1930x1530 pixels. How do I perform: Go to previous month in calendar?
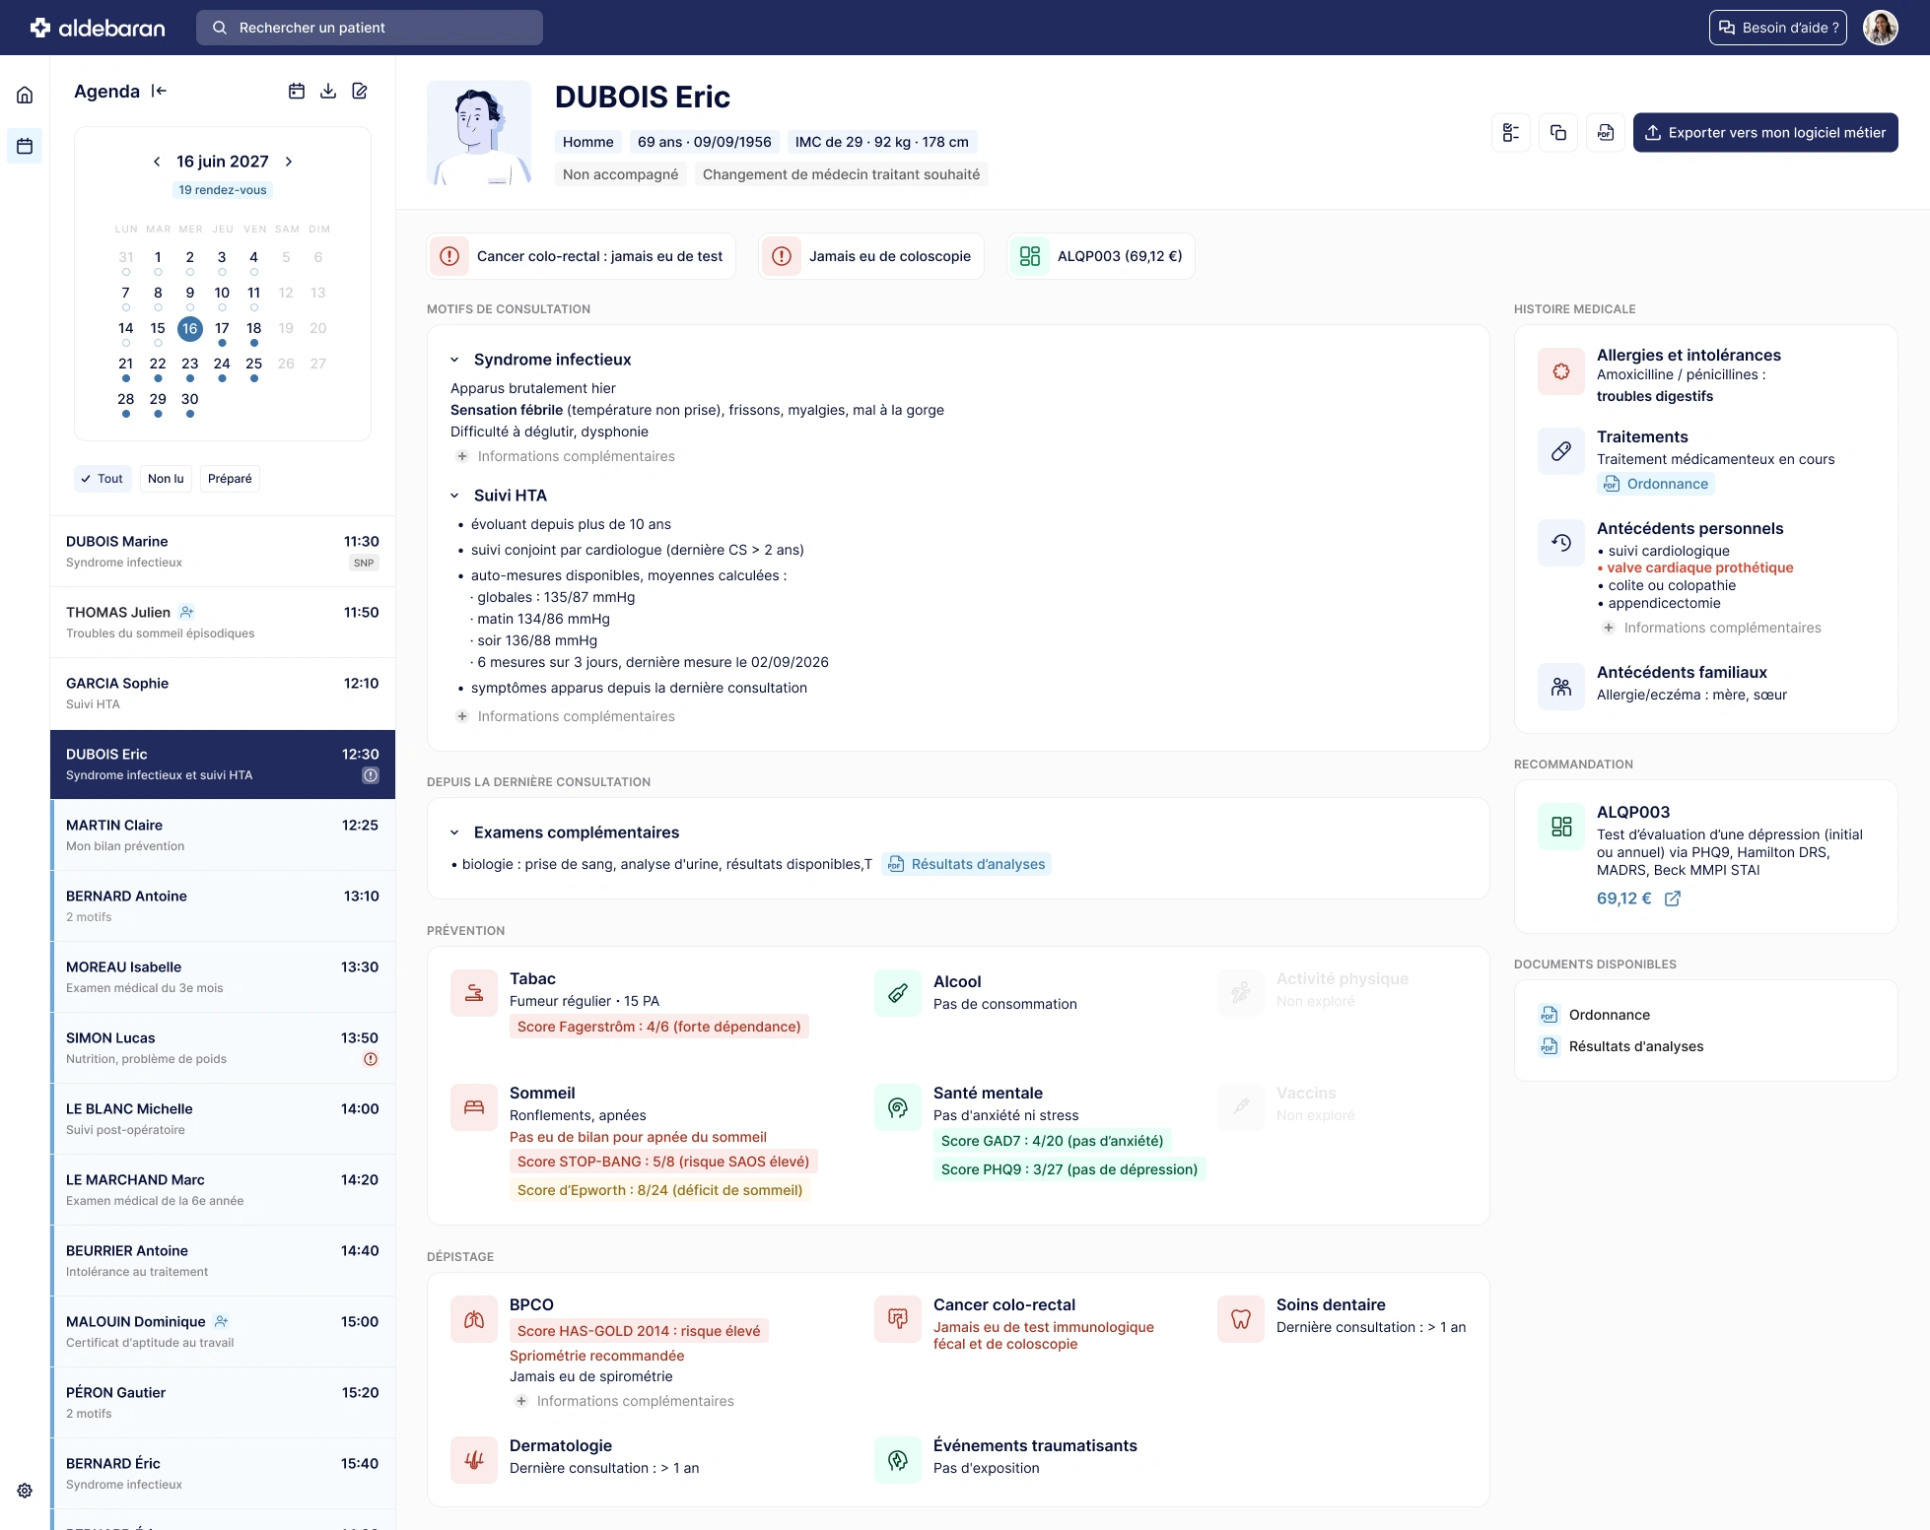point(157,162)
